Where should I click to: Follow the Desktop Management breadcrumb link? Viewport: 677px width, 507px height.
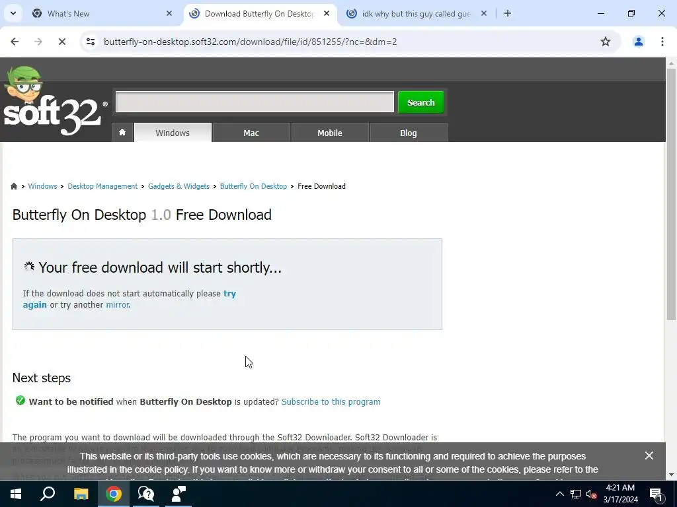[102, 186]
